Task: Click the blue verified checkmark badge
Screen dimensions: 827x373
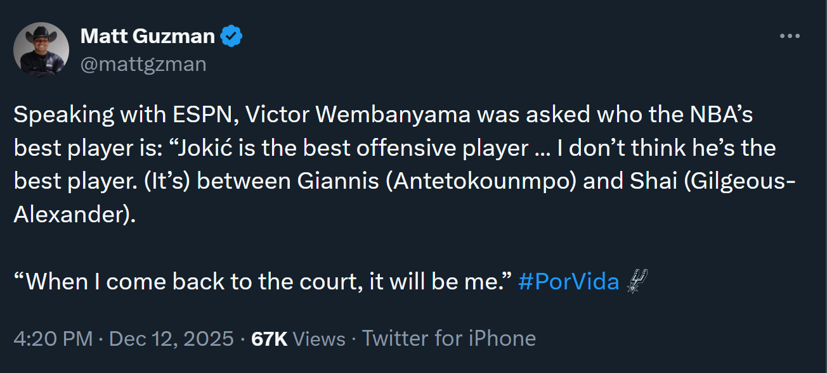Action: pyautogui.click(x=231, y=37)
